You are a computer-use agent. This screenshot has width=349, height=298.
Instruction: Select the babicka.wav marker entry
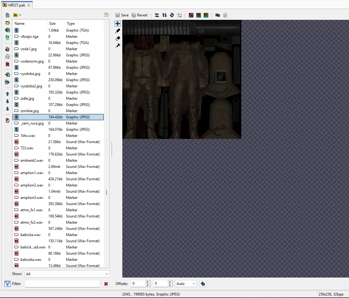pyautogui.click(x=58, y=235)
